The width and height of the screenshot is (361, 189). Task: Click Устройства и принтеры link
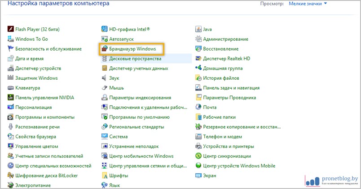(229, 146)
